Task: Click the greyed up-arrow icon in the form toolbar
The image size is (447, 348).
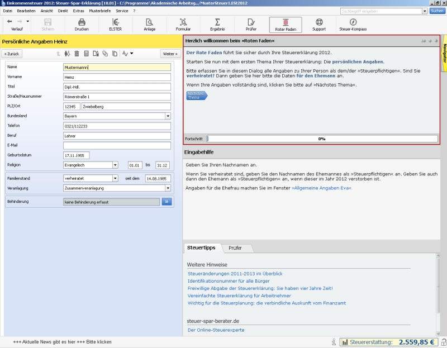Action: [x=59, y=54]
